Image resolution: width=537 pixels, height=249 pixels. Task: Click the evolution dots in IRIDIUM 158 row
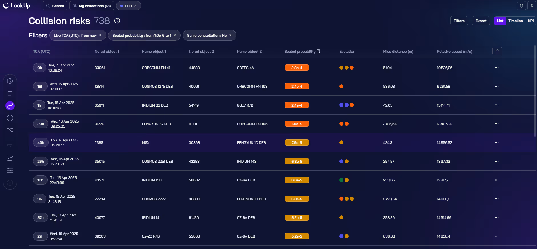344,180
